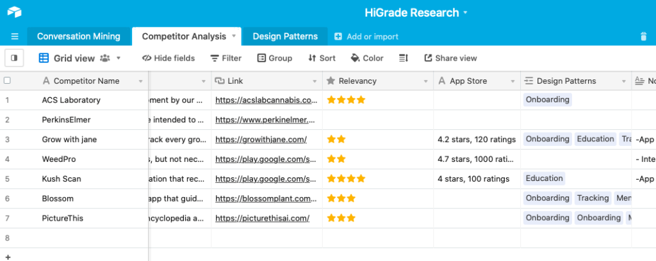Viewport: 656px width, 261px height.
Task: Switch to the Design Patterns tab
Action: [x=284, y=36]
